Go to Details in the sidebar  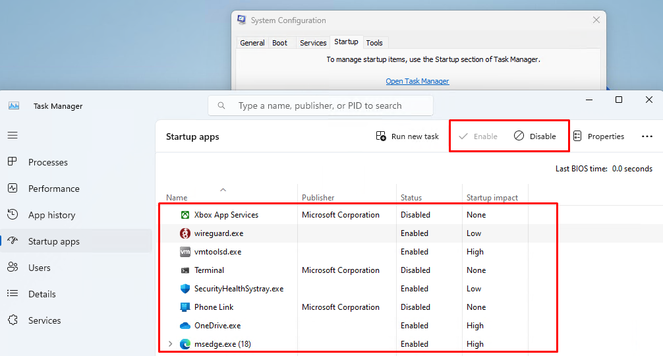[42, 294]
